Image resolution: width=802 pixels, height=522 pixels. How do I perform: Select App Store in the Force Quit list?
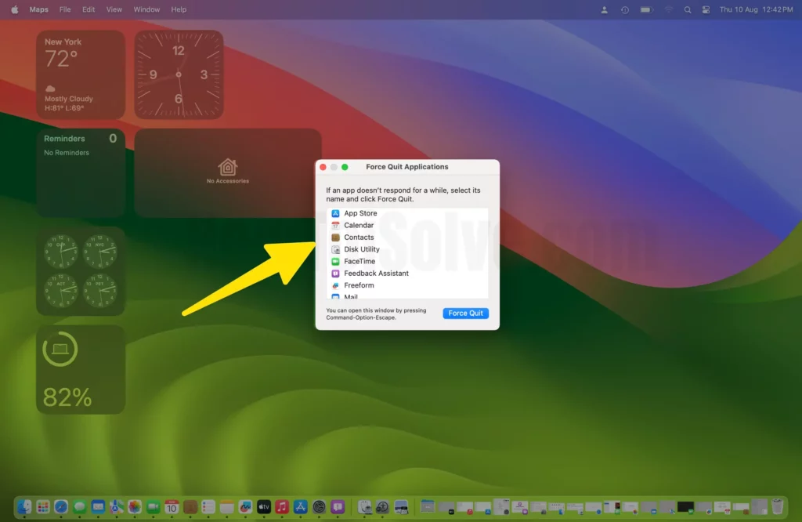[407, 213]
